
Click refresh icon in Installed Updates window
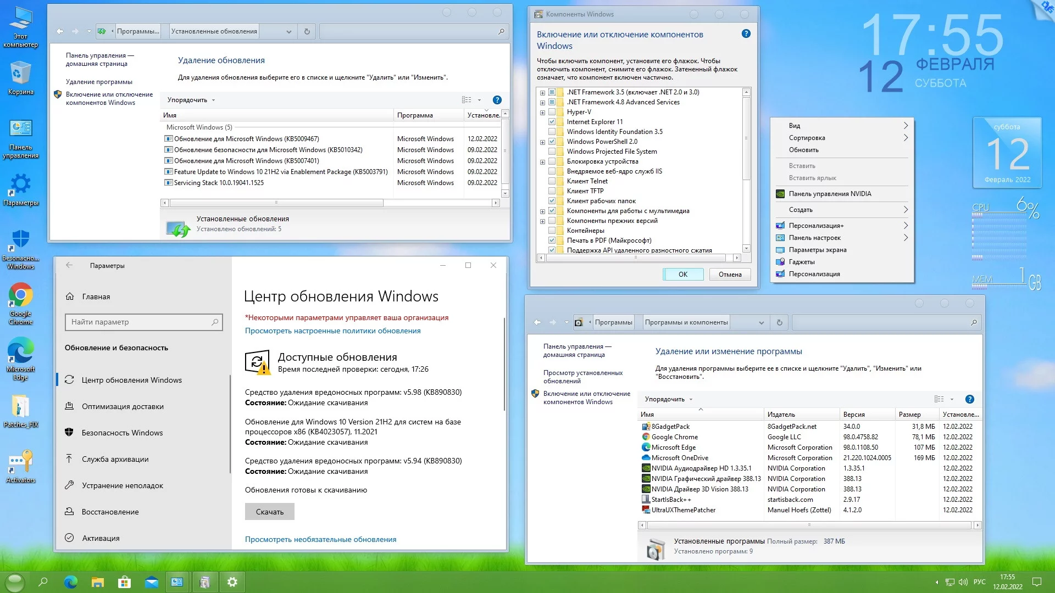pos(307,32)
